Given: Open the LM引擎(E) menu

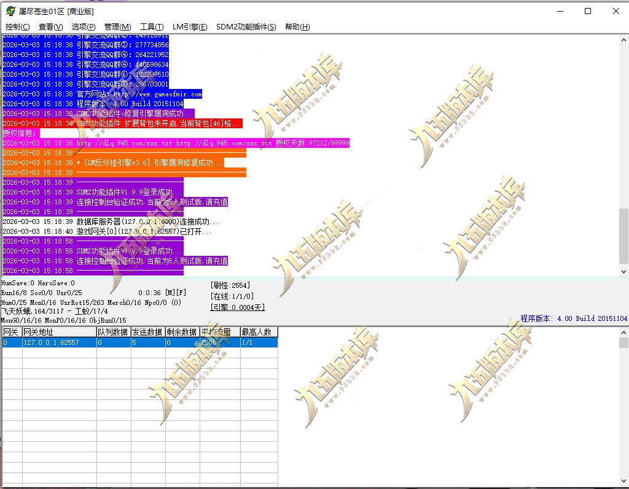Looking at the screenshot, I should pos(190,27).
